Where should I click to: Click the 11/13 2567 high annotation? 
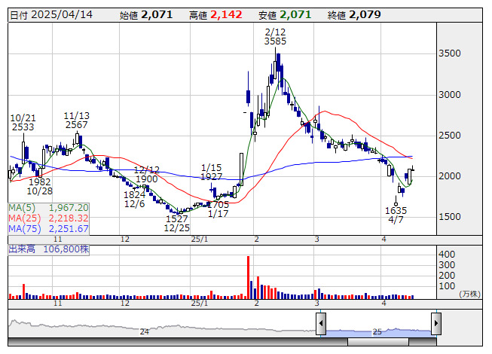pyautogui.click(x=77, y=120)
